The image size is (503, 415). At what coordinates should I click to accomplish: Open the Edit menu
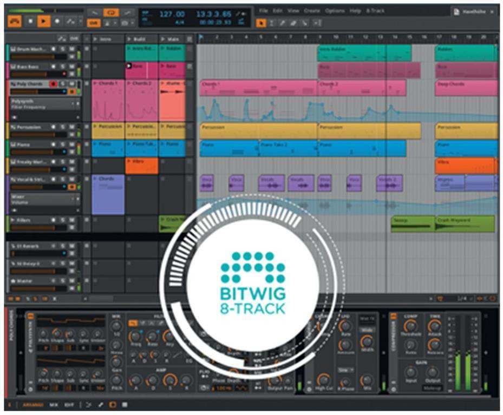tap(277, 11)
